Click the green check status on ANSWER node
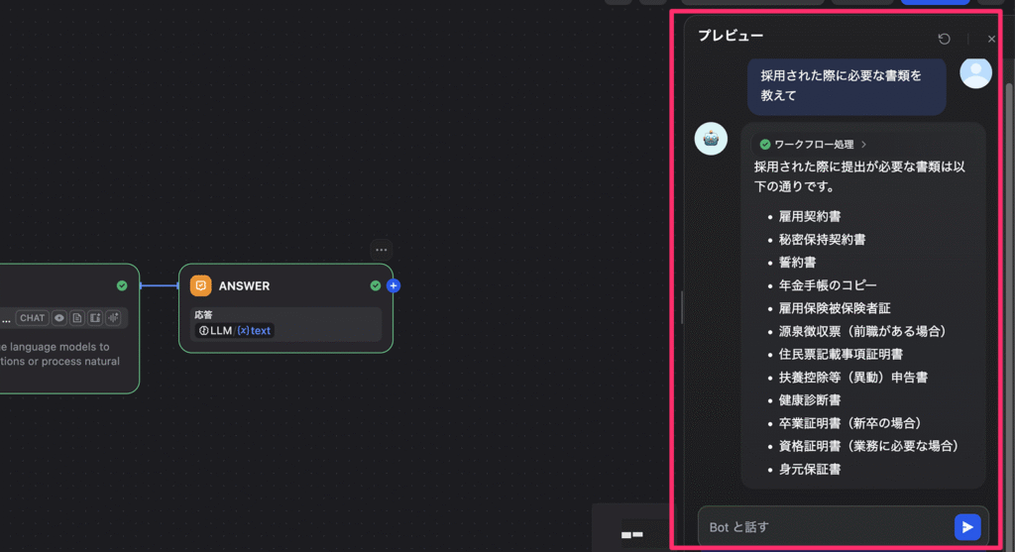Screen dimensions: 1015x552 coord(376,285)
